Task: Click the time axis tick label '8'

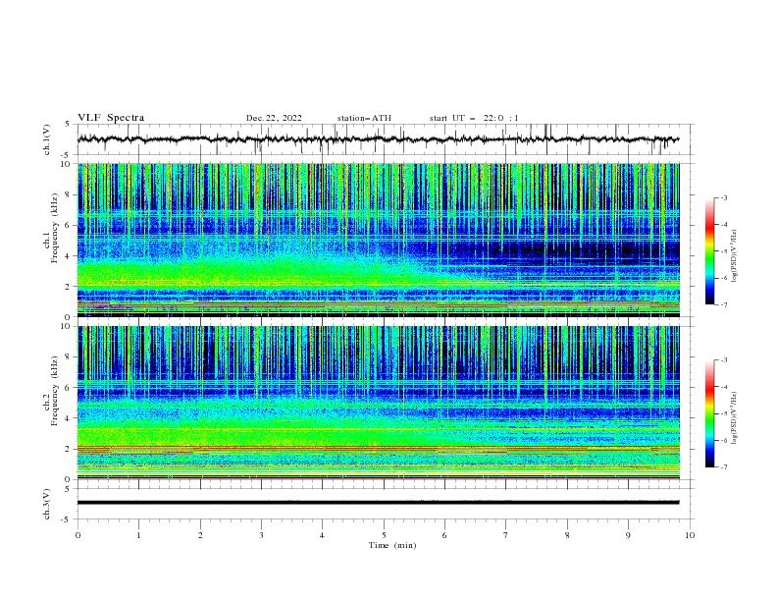Action: click(567, 535)
